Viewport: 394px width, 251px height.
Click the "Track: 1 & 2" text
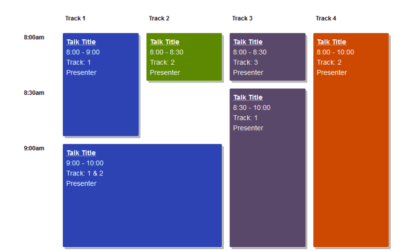click(x=85, y=174)
